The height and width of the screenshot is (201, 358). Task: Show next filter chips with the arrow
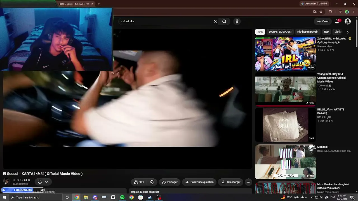click(348, 32)
